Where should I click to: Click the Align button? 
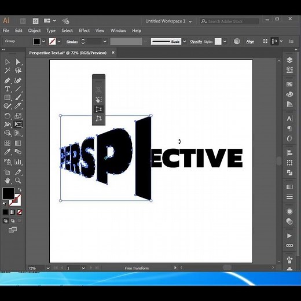click(x=250, y=42)
